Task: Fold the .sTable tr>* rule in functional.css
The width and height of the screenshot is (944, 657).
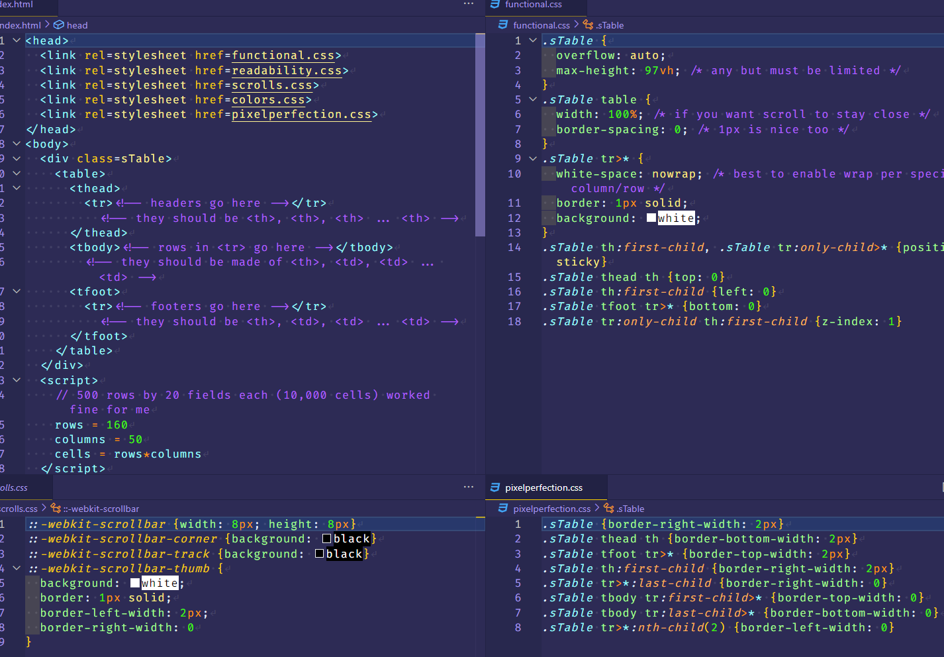Action: click(532, 158)
